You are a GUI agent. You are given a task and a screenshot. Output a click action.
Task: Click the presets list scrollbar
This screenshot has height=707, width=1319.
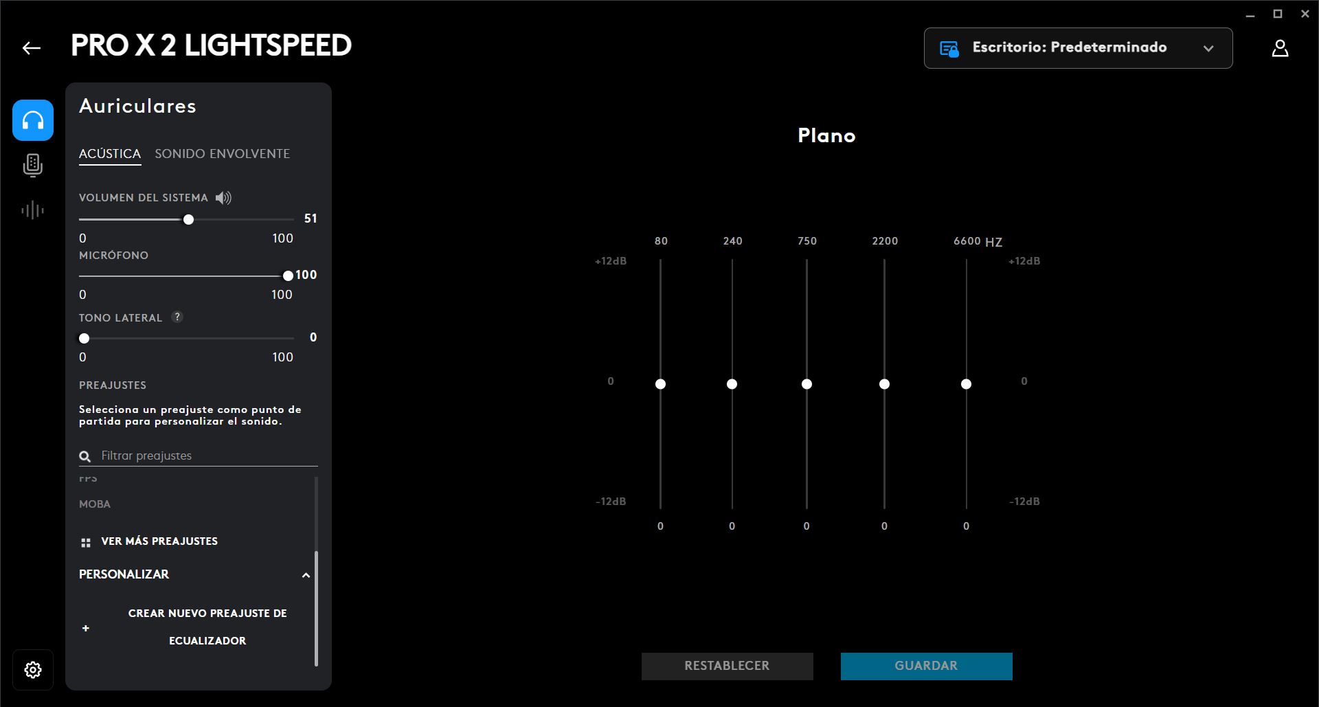(x=316, y=608)
